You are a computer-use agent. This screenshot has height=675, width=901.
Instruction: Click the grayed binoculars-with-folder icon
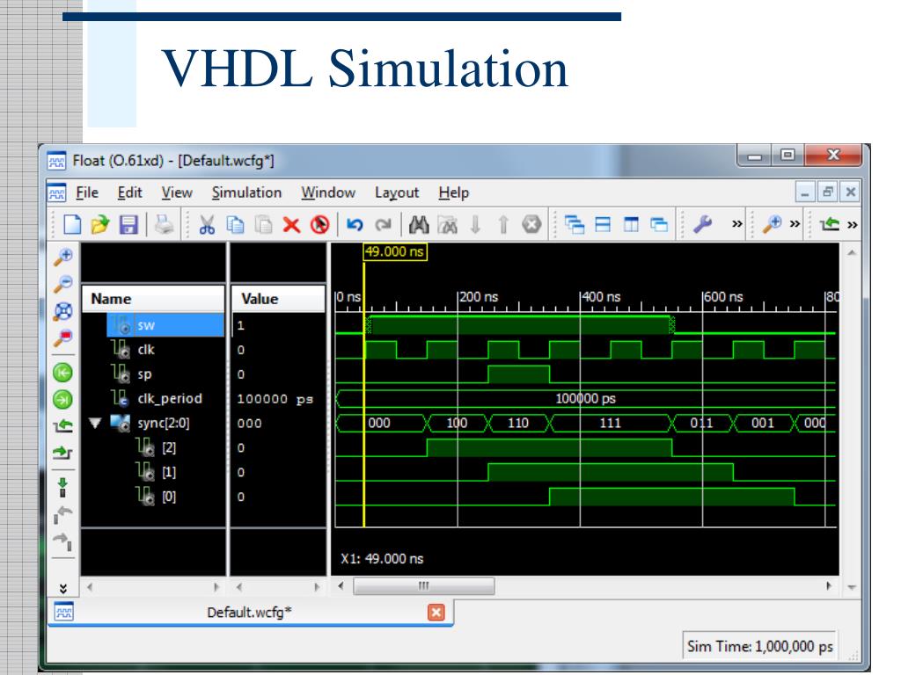tap(447, 224)
